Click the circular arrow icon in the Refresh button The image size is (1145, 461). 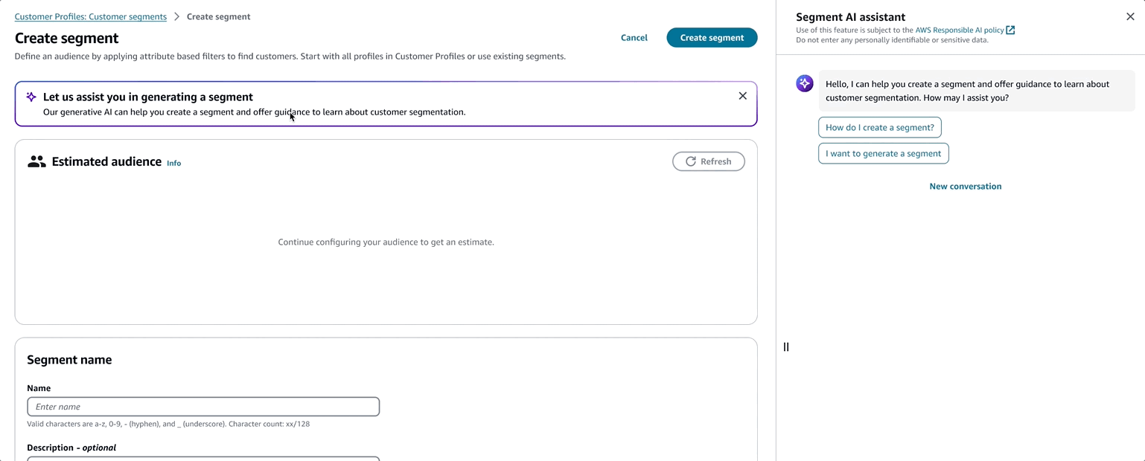pos(691,161)
